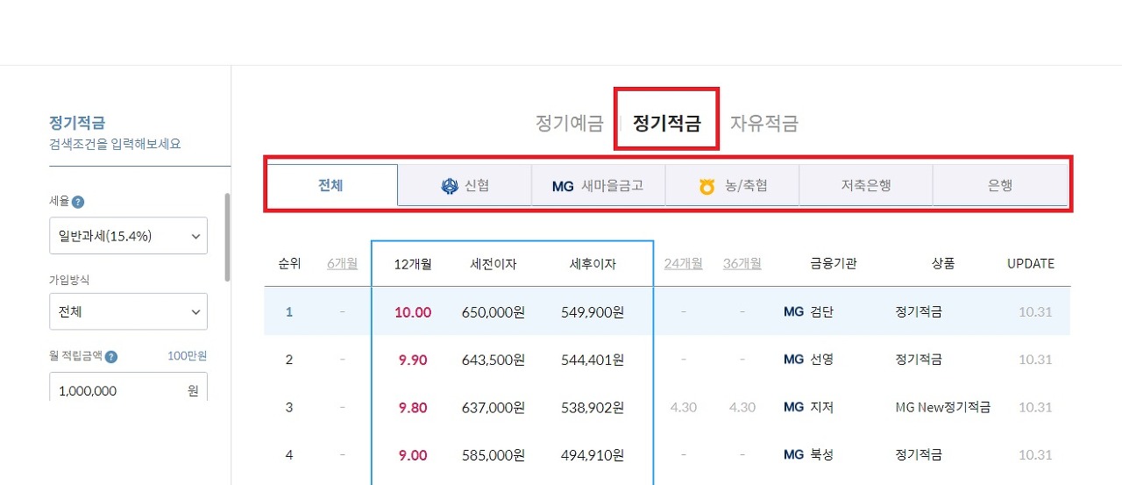Filter by the 새마을금고 tab
Viewport: 1122px width, 485px height.
(599, 185)
